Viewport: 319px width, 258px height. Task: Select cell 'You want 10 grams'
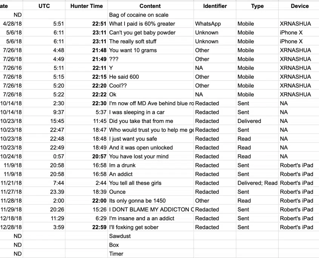pos(150,50)
